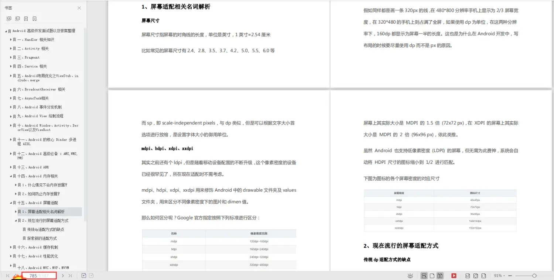Click the previous view back icon
The width and height of the screenshot is (554, 280).
[84, 276]
